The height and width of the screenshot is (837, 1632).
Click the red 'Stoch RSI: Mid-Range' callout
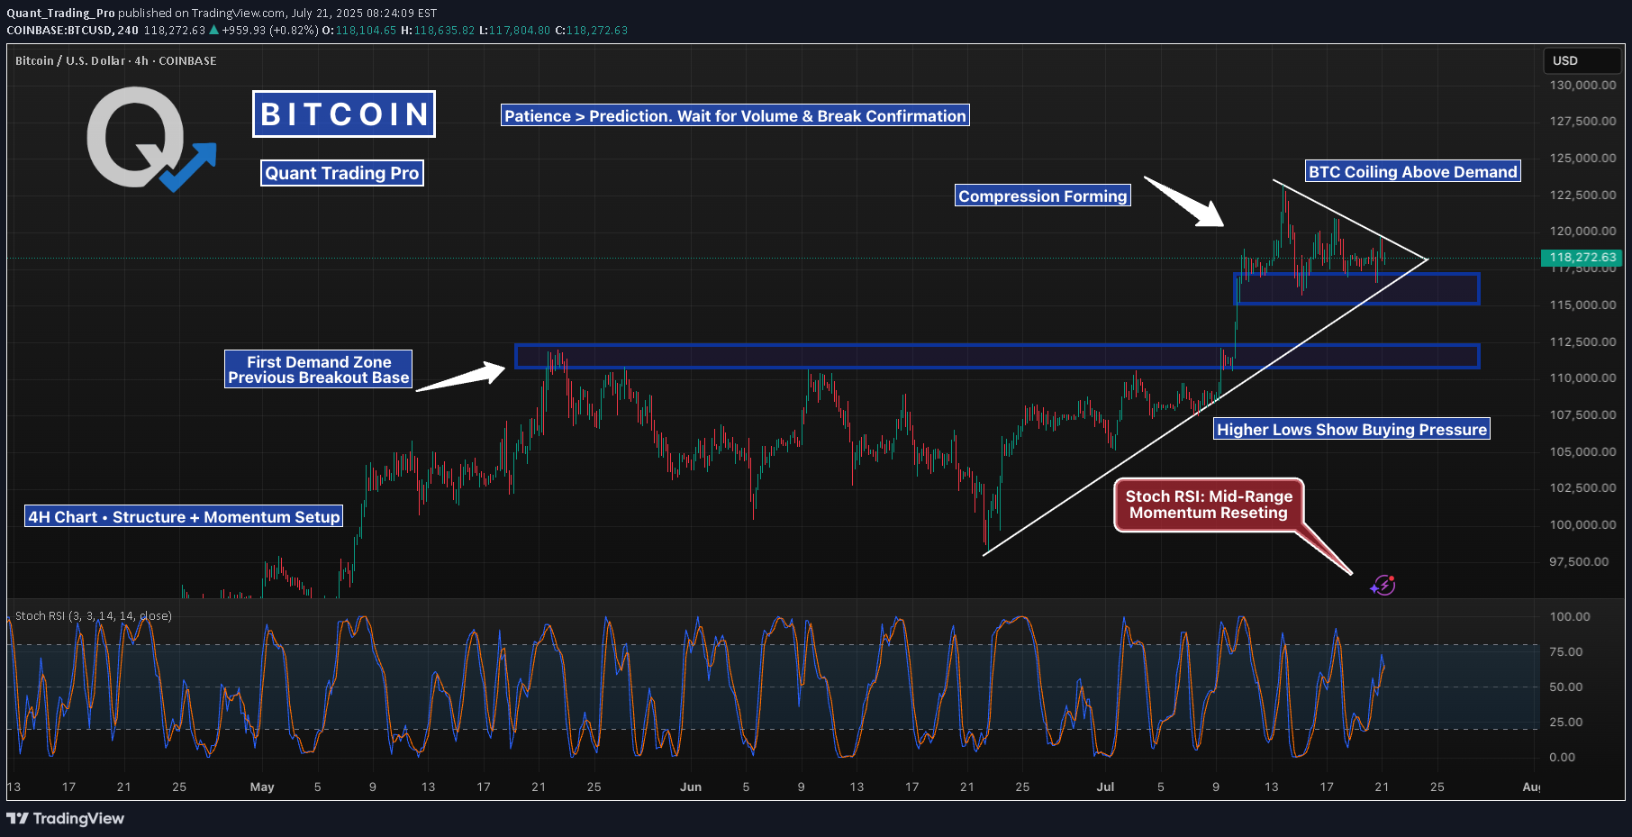point(1209,505)
